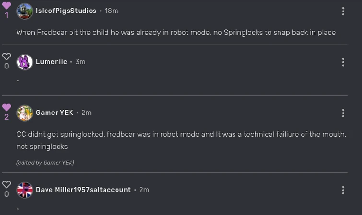Like Dave Miller1957saltaccount's comment
This screenshot has width=362, height=215.
6,184
